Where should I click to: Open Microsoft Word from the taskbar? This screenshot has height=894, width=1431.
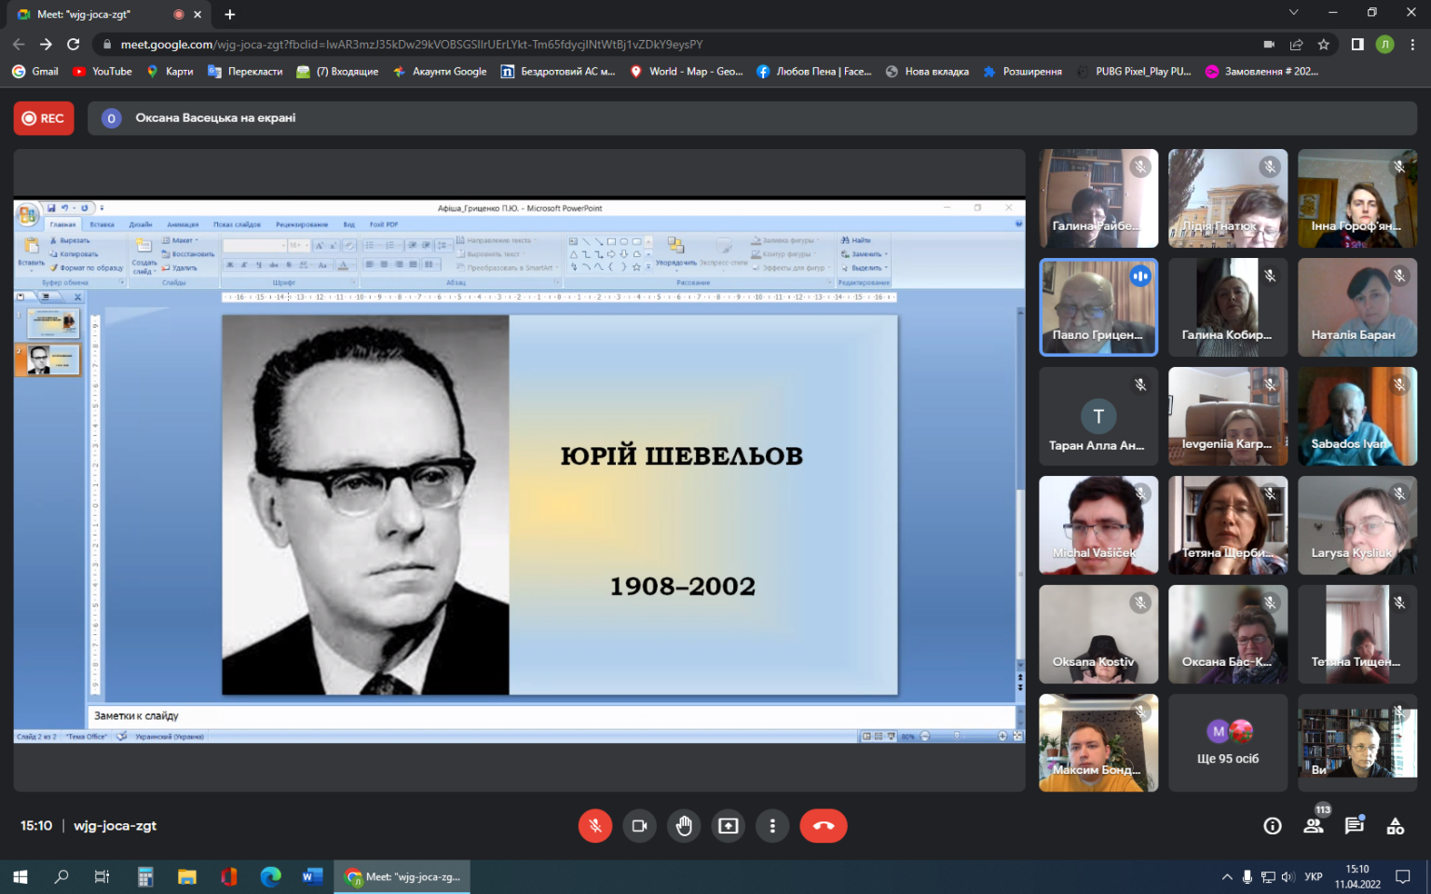click(312, 876)
